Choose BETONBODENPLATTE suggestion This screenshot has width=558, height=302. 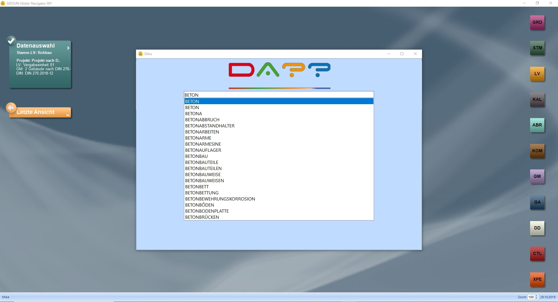(x=279, y=211)
